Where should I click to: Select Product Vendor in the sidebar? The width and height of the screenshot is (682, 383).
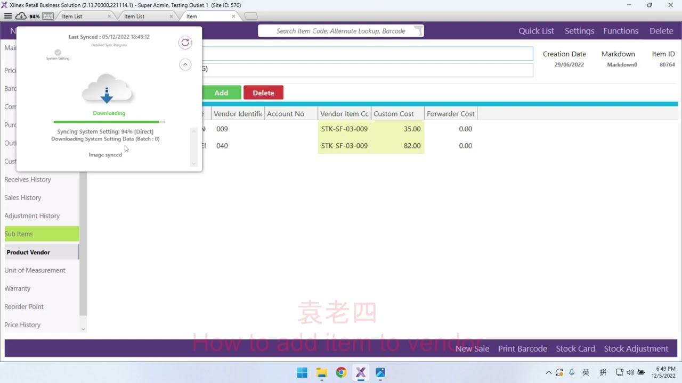tap(42, 252)
